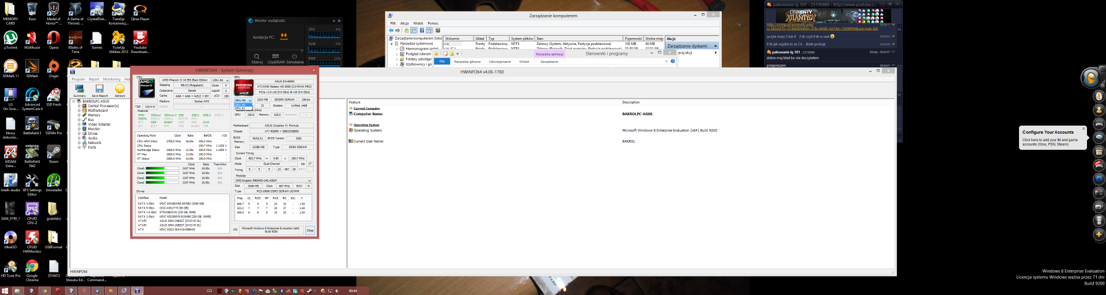The height and width of the screenshot is (295, 1106).
Task: Expand ribbon chevron in Sterowniki i programy window
Action: [x=666, y=61]
